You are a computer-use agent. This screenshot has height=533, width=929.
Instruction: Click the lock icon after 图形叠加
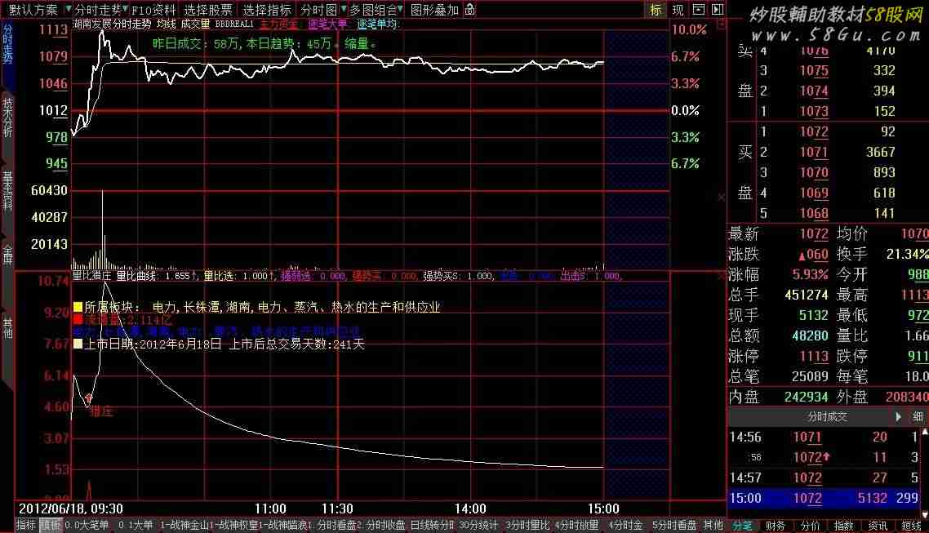[x=470, y=10]
